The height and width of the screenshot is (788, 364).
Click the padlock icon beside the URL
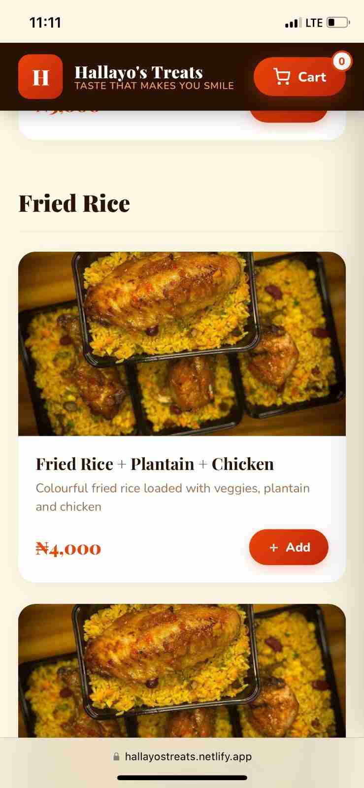(x=116, y=756)
